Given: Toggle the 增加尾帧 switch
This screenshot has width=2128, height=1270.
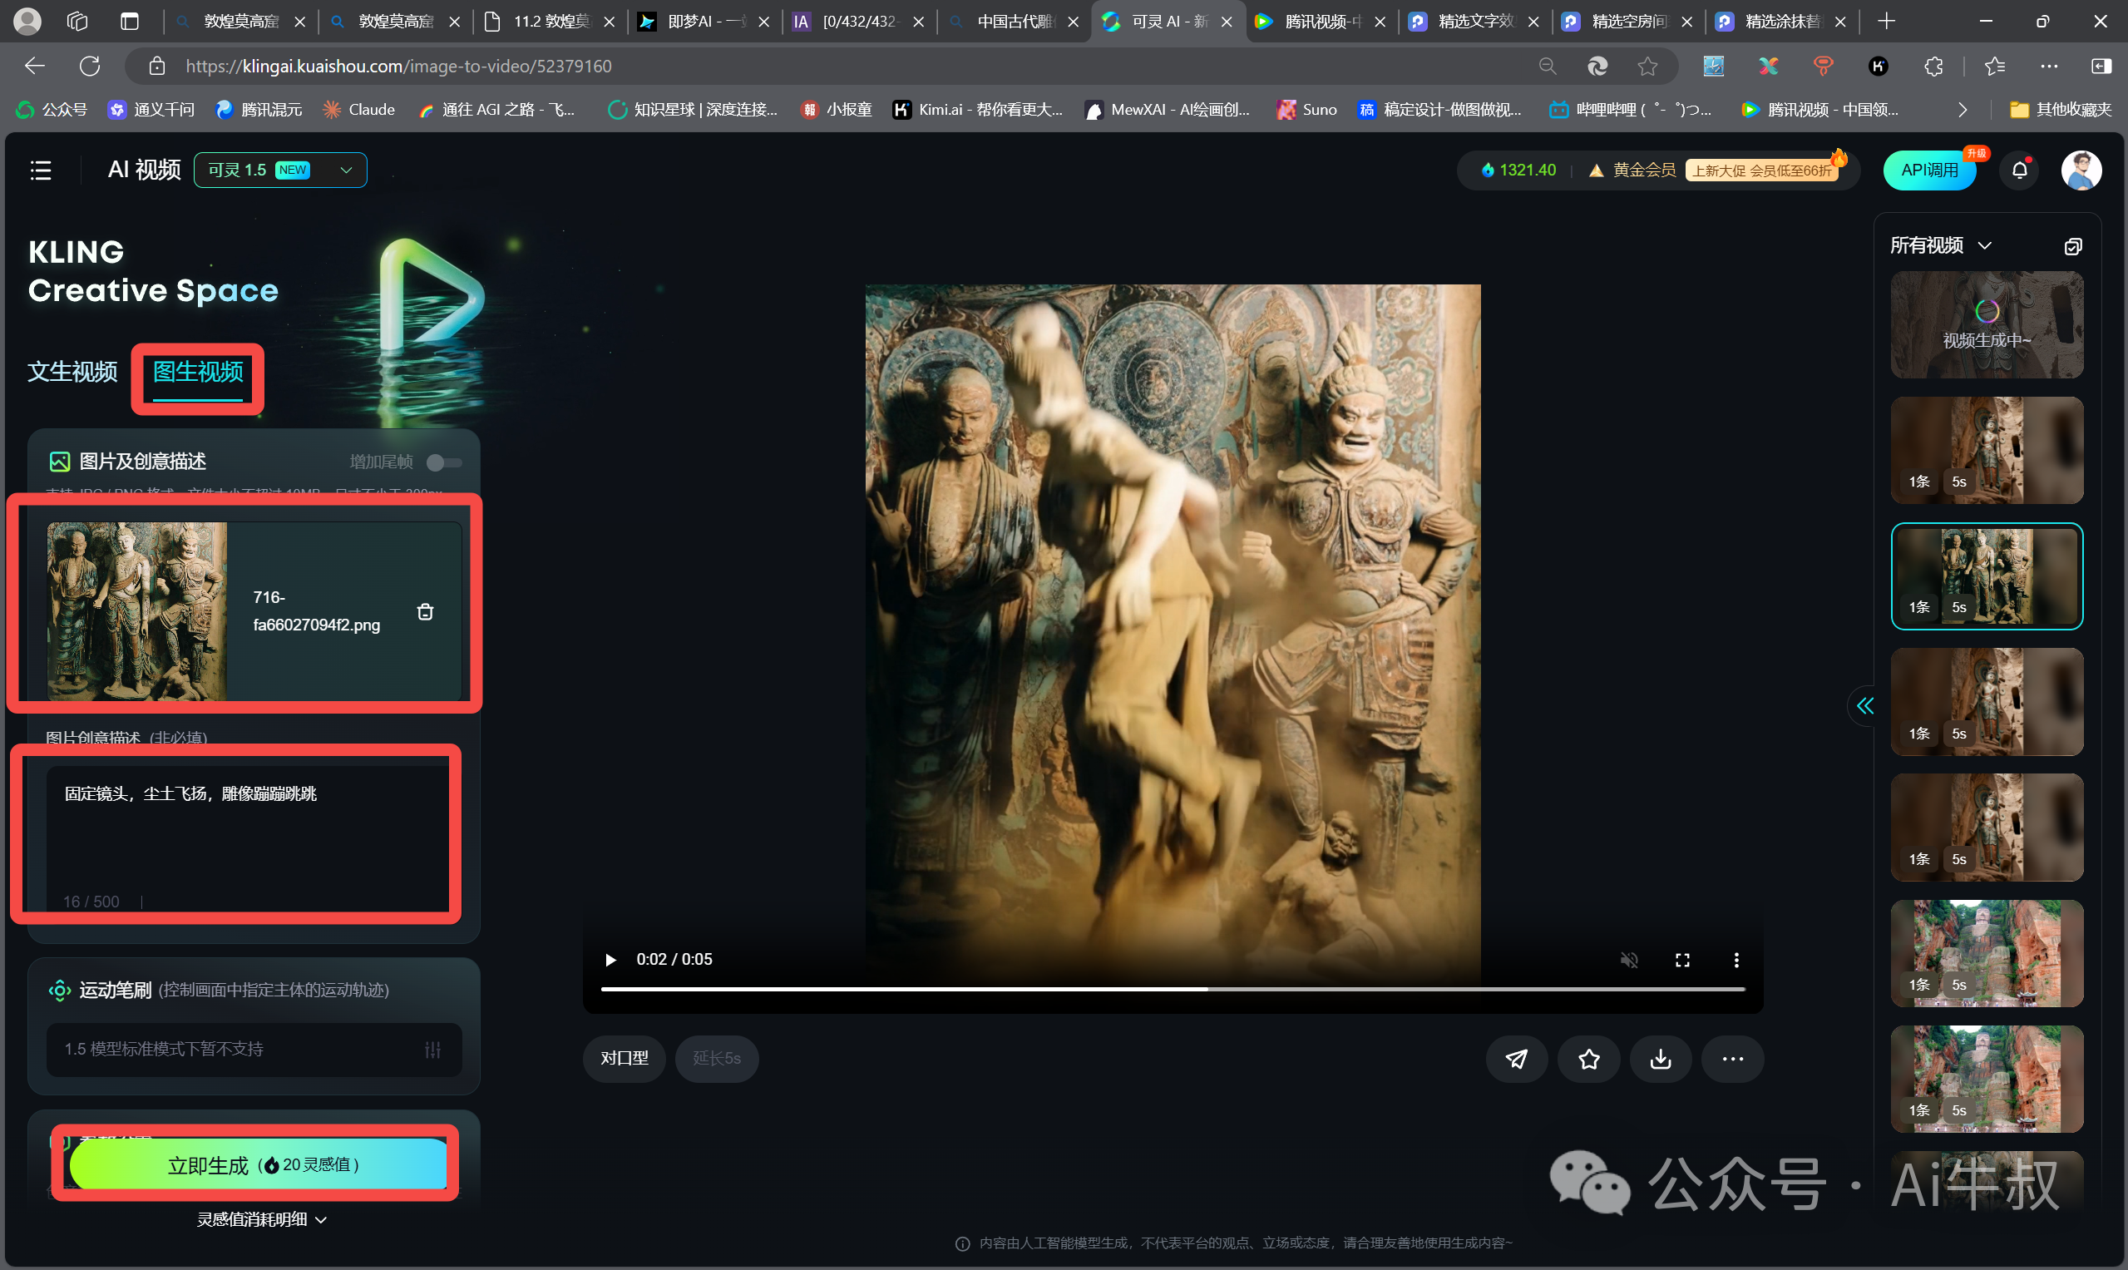Looking at the screenshot, I should (x=443, y=462).
